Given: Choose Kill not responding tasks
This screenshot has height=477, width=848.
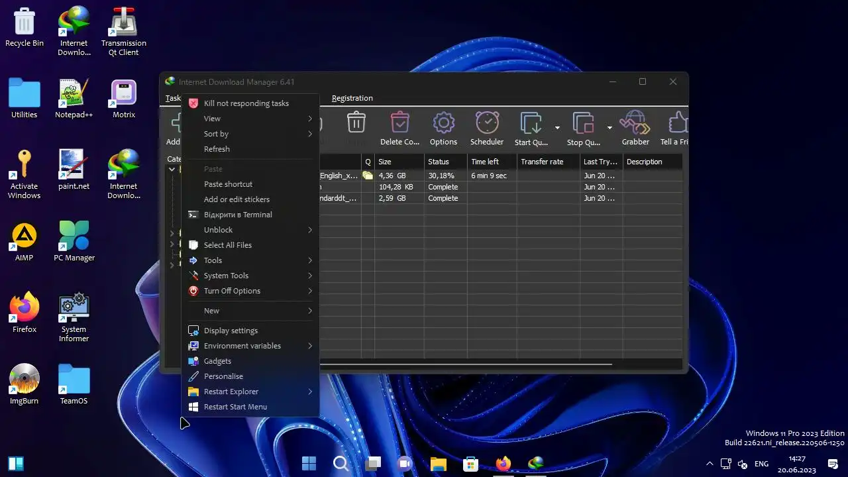Looking at the screenshot, I should [250, 103].
